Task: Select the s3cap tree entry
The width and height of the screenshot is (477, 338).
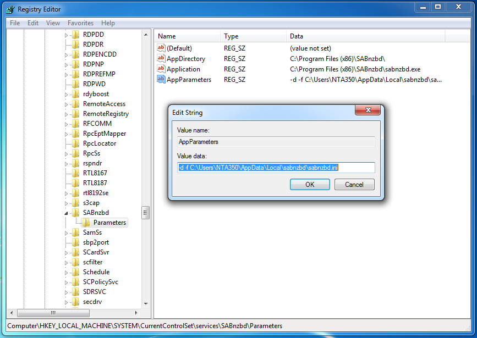Action: pos(91,203)
